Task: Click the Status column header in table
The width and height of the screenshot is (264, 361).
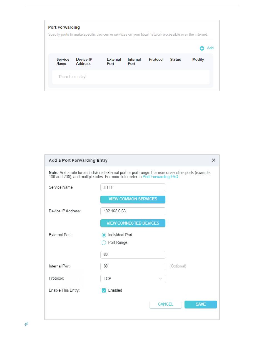Action: coord(175,60)
